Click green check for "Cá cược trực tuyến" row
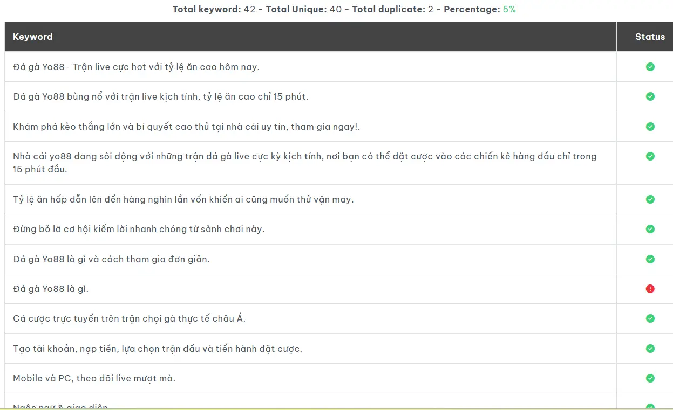Viewport: 673px width, 410px height. [650, 318]
